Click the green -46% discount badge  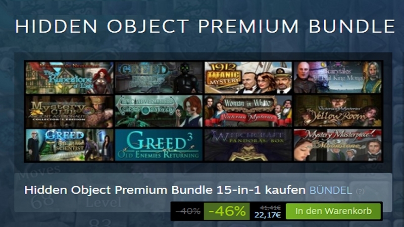(227, 211)
